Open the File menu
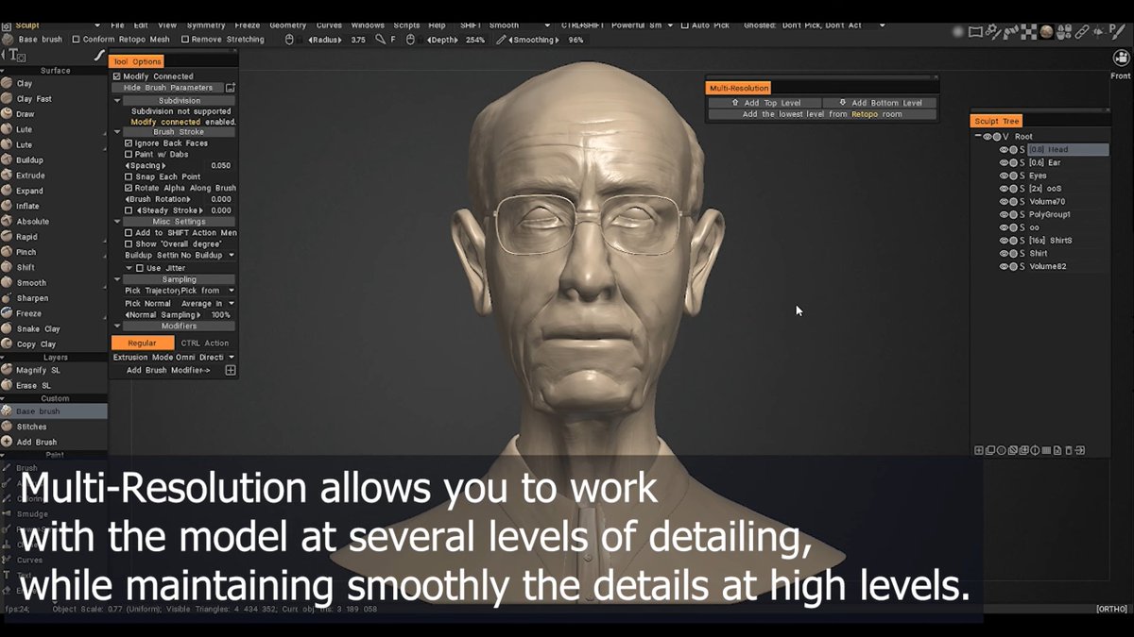The width and height of the screenshot is (1134, 637). coord(117,25)
